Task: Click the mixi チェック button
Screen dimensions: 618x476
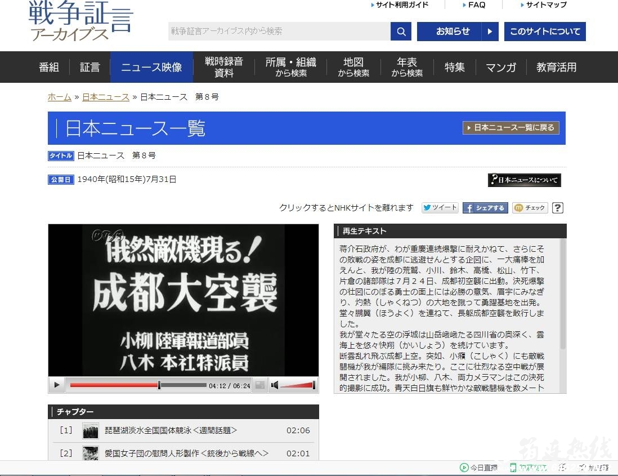Action: coord(530,208)
